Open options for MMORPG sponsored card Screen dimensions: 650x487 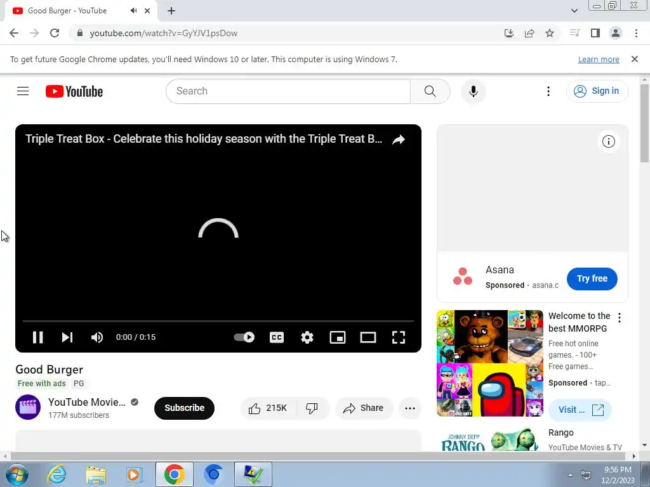click(620, 318)
